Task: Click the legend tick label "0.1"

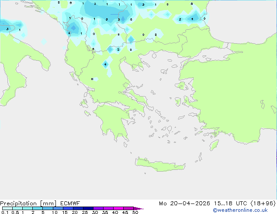Action: pyautogui.click(x=5, y=212)
